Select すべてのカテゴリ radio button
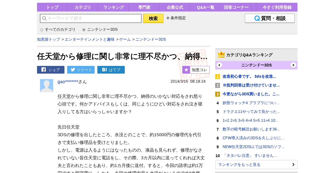This screenshot has width=329, height=173. click(42, 30)
